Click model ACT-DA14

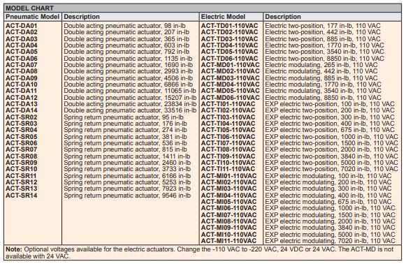pyautogui.click(x=22, y=110)
